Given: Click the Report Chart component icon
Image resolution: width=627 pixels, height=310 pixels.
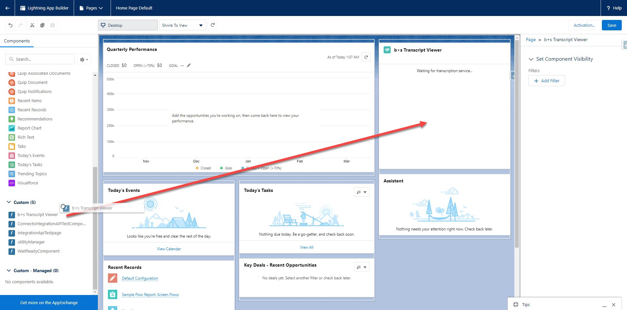Looking at the screenshot, I should click(12, 128).
